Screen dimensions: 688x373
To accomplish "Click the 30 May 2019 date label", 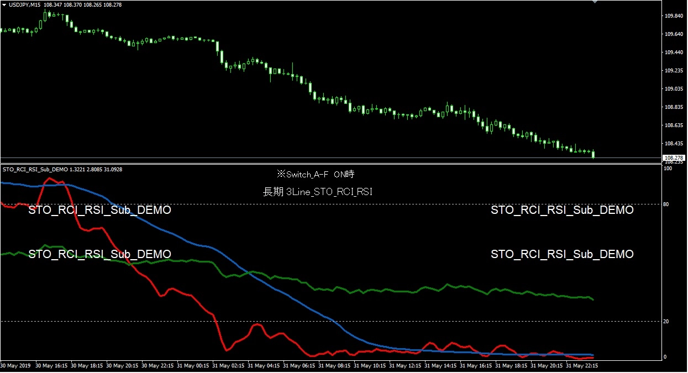I will pyautogui.click(x=15, y=366).
